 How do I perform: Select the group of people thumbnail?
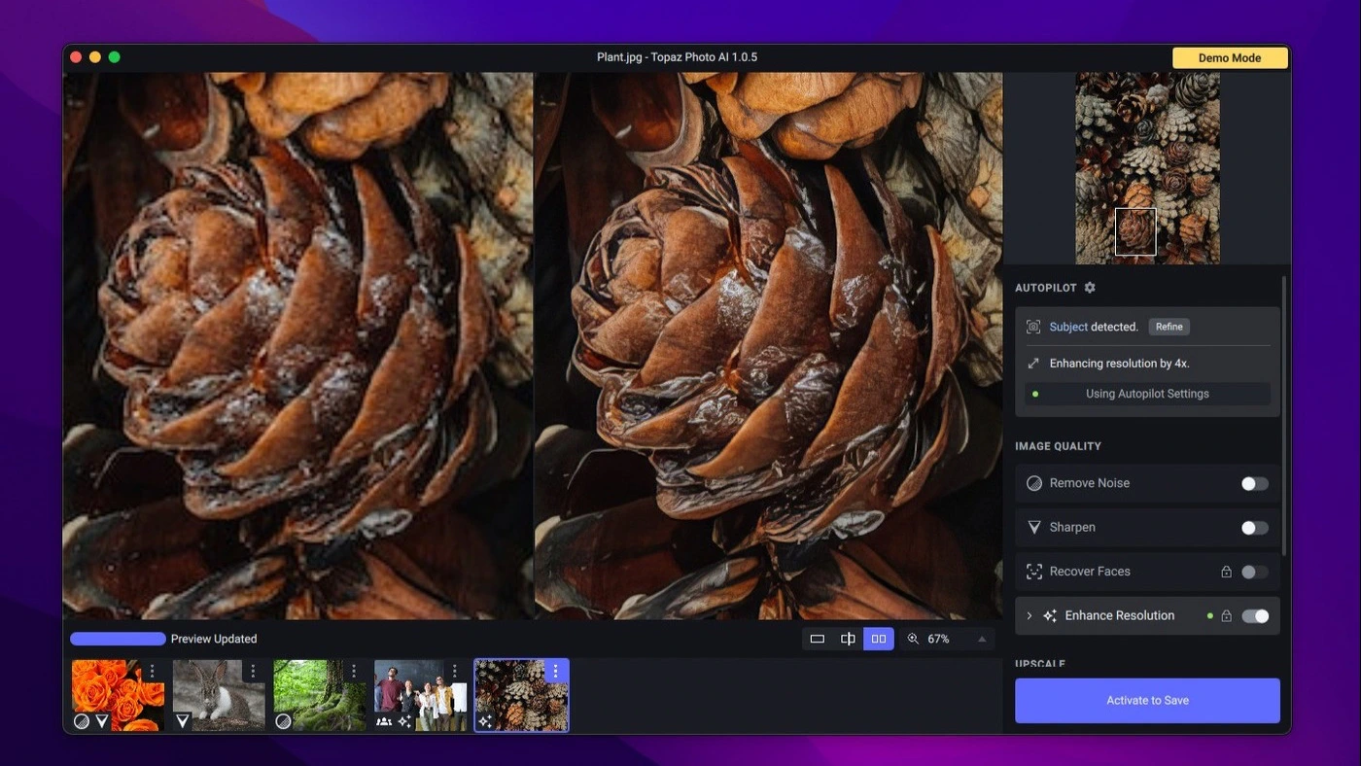click(420, 695)
